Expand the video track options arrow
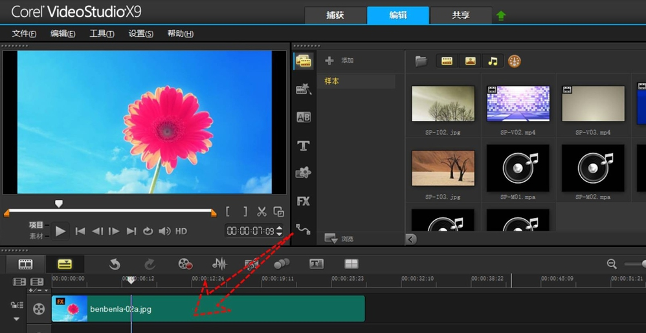646x333 pixels. click(x=16, y=319)
